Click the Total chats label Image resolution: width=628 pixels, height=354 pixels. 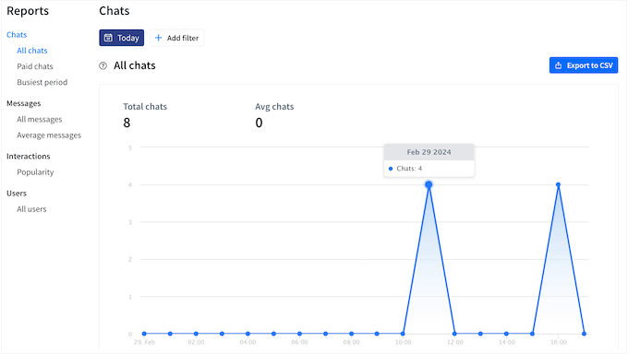click(145, 107)
